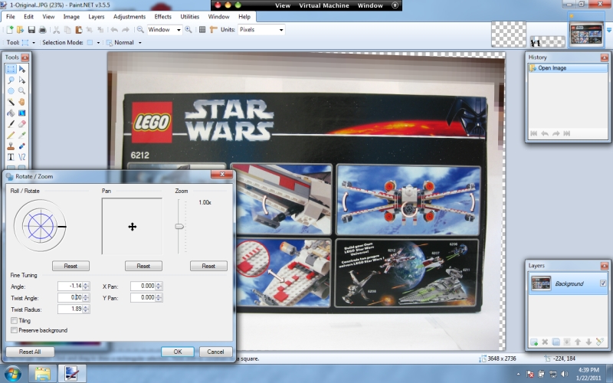Viewport: 613px width, 383px height.
Task: Select Open Image entry in History panel
Action: 568,68
